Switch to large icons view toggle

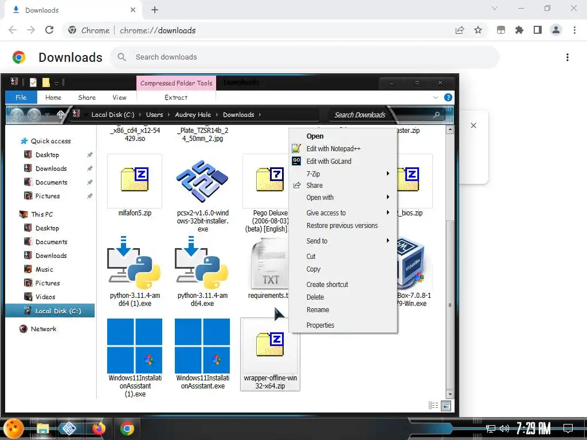pos(446,406)
